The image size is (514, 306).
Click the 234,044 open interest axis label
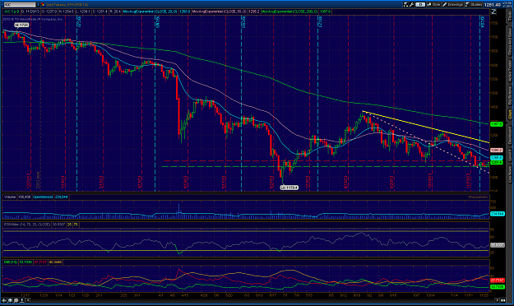click(x=498, y=214)
